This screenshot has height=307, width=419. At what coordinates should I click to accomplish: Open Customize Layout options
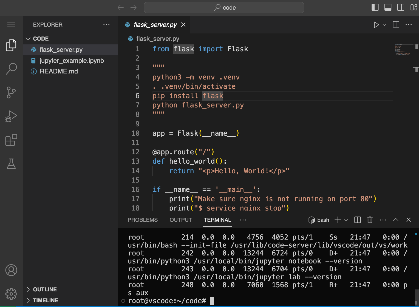[x=414, y=7]
